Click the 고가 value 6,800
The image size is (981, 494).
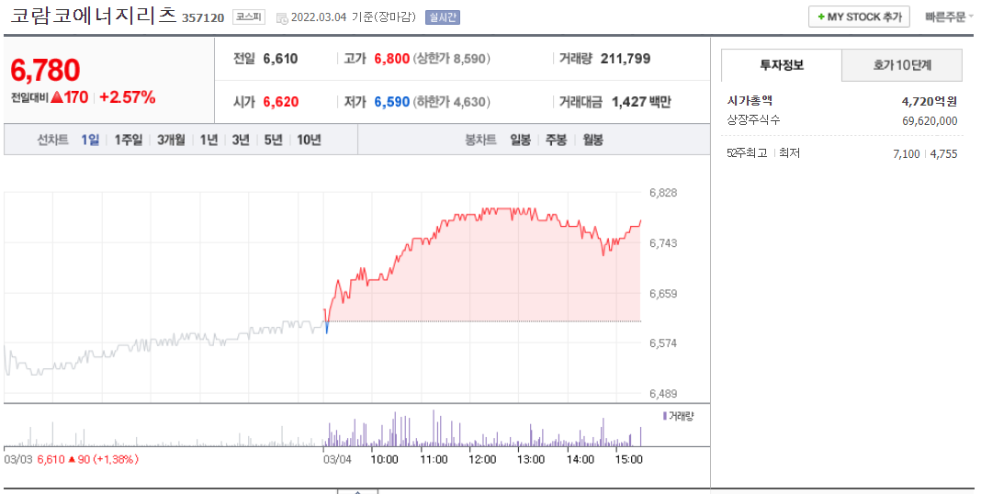point(391,59)
